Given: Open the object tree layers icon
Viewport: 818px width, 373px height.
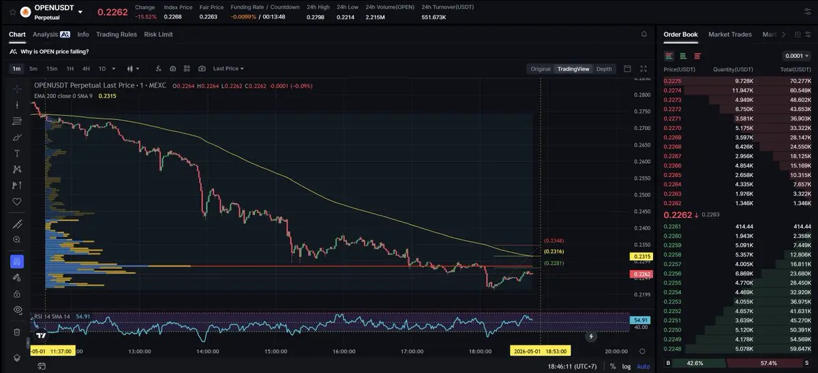Looking at the screenshot, I should point(17,357).
